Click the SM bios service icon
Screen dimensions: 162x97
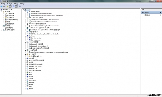click(x=30, y=38)
